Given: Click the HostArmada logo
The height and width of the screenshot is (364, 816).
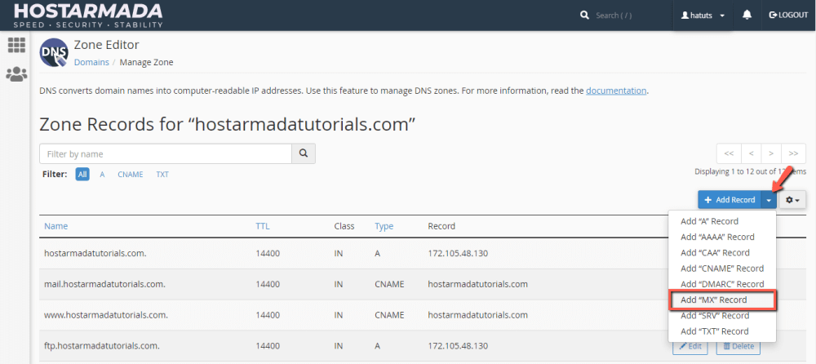Looking at the screenshot, I should tap(87, 15).
